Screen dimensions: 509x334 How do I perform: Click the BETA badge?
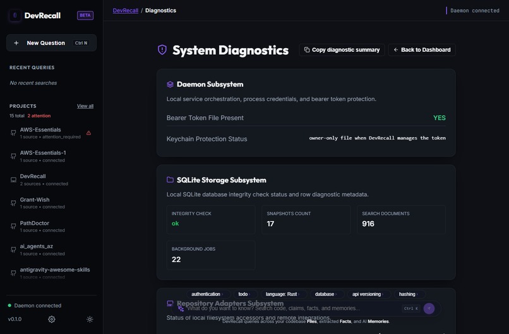coord(85,15)
